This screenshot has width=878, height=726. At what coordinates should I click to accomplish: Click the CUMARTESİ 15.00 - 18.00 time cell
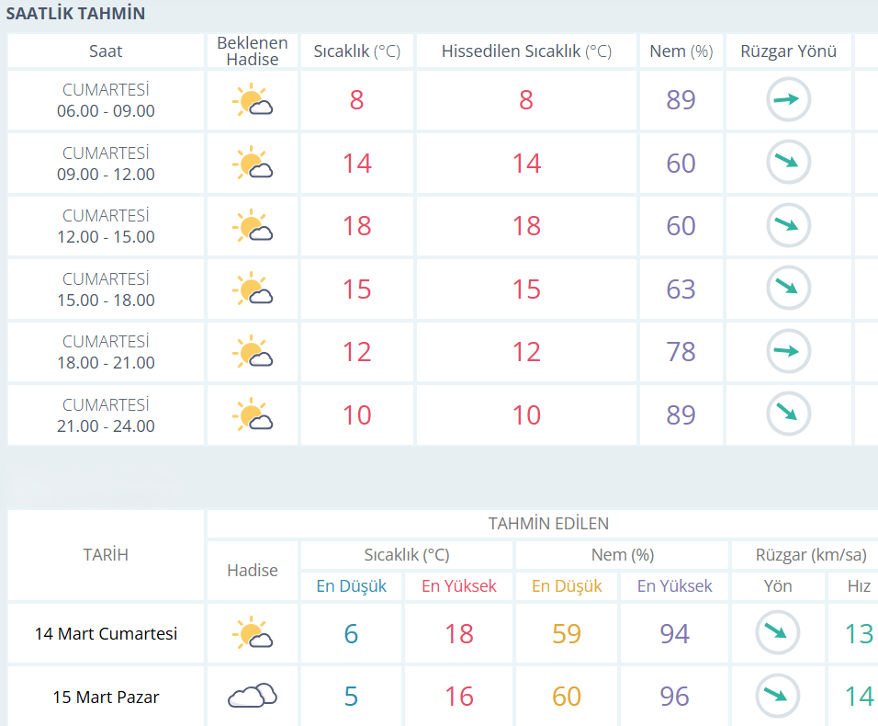click(106, 289)
